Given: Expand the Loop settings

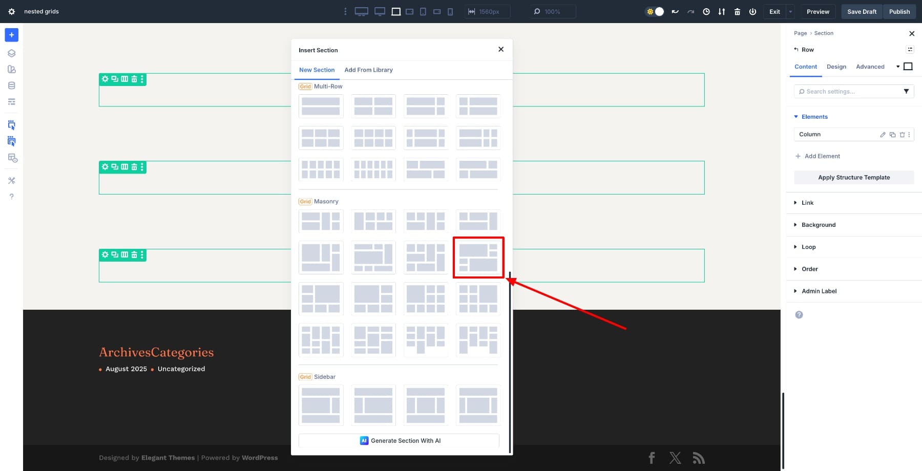Looking at the screenshot, I should 808,247.
